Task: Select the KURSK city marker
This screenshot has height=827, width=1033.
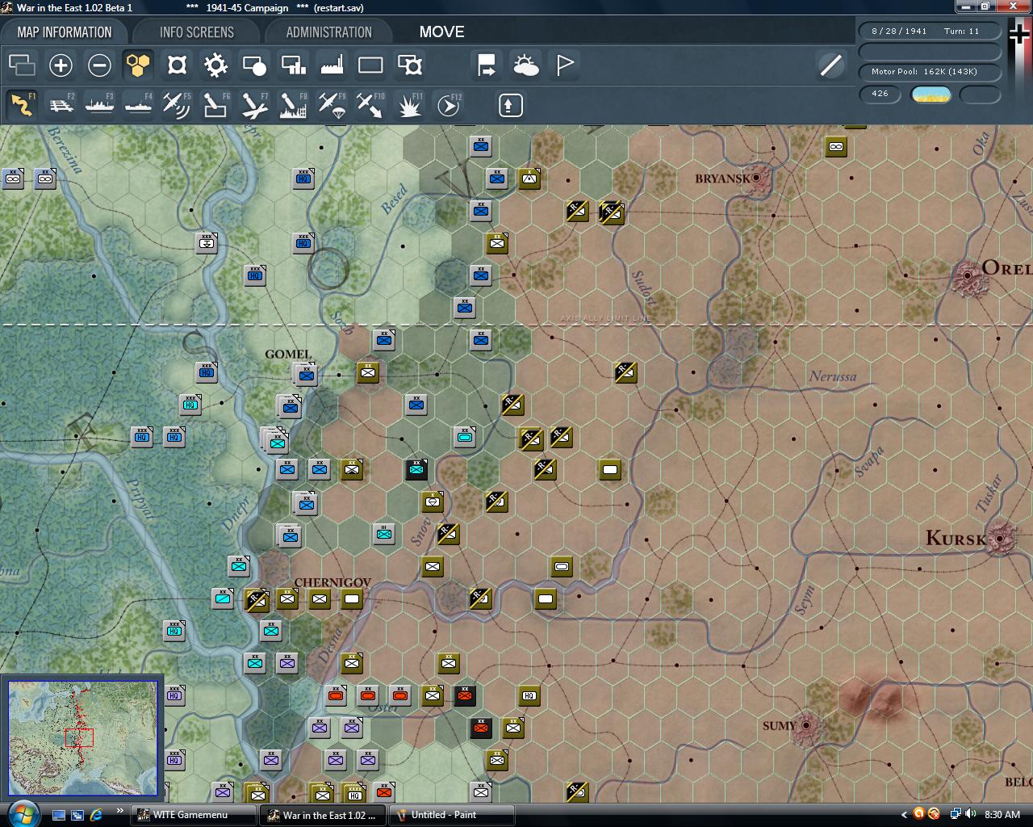Action: coord(999,538)
